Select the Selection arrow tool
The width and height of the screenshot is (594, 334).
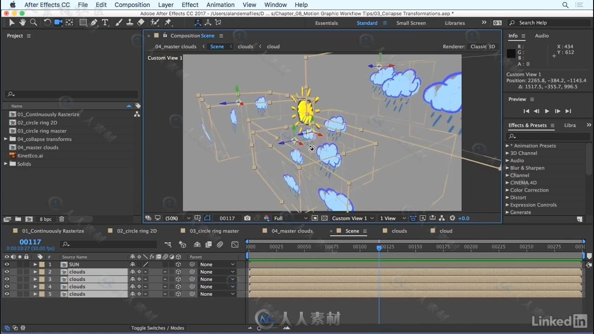click(x=12, y=22)
